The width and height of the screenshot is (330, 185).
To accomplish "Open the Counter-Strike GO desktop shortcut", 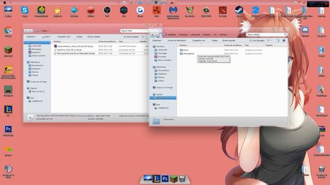I will (8, 70).
